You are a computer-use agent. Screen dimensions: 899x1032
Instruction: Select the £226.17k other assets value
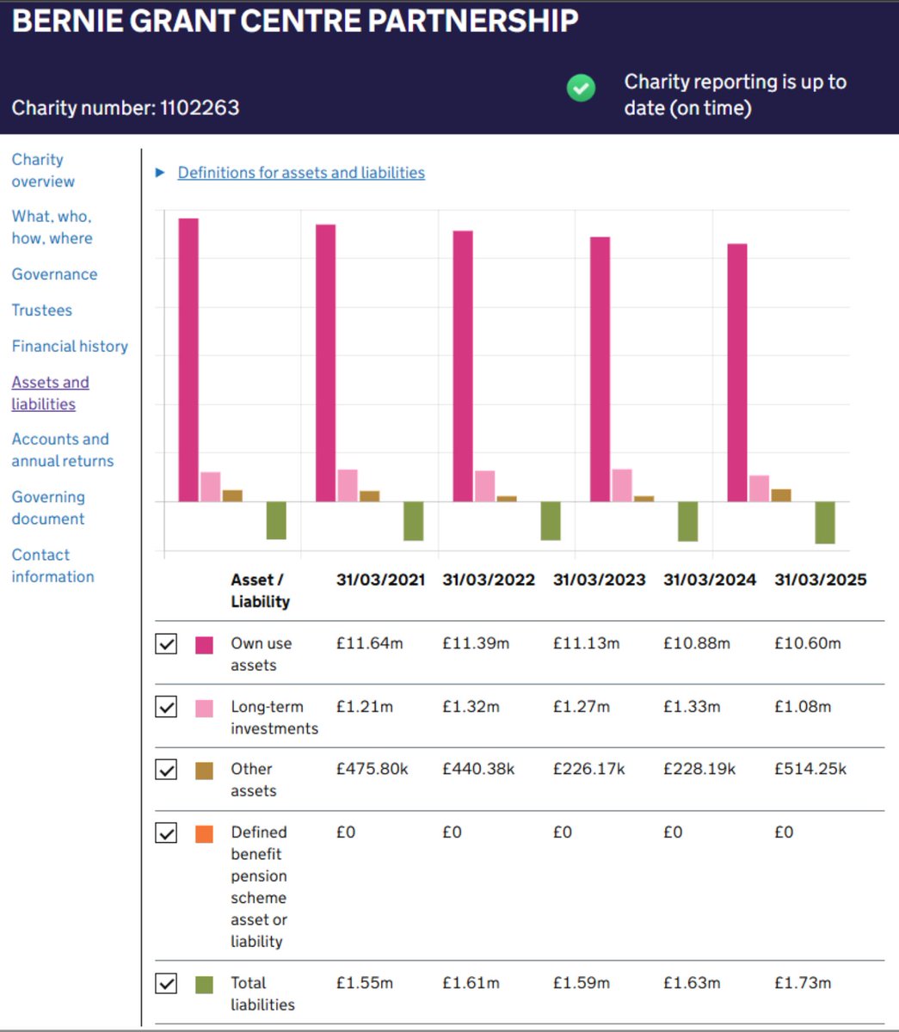tap(589, 769)
